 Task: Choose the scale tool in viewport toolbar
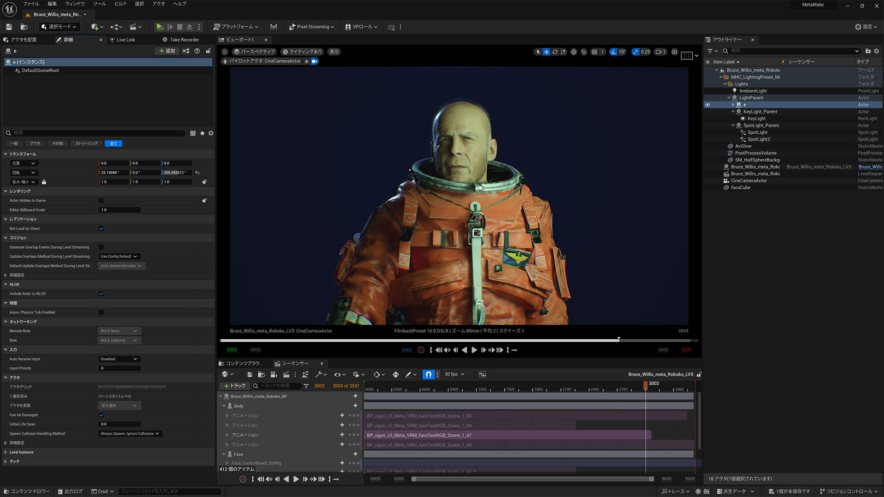click(x=563, y=52)
